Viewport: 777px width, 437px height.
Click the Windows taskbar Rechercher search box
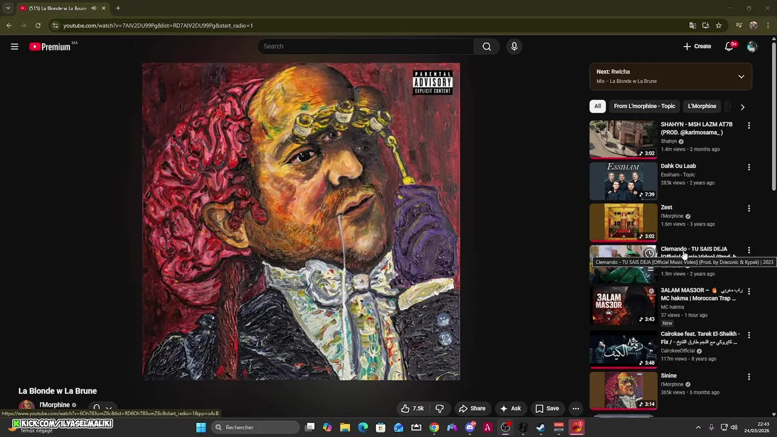click(256, 427)
